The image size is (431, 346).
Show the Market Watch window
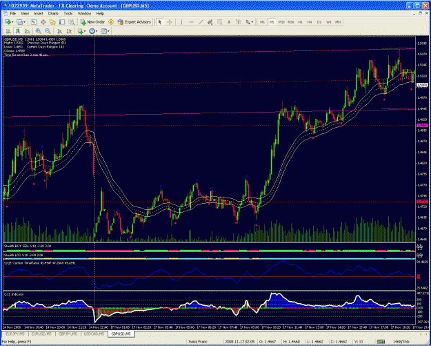[34, 22]
